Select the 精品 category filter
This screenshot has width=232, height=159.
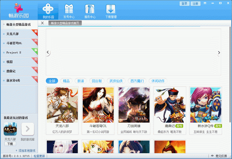66,81
